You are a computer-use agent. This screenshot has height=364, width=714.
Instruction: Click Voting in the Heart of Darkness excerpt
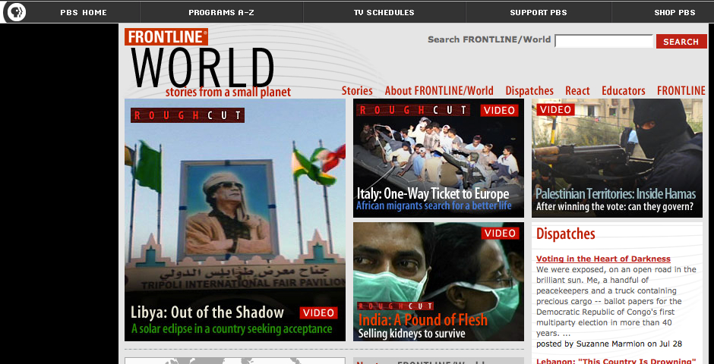click(x=616, y=301)
